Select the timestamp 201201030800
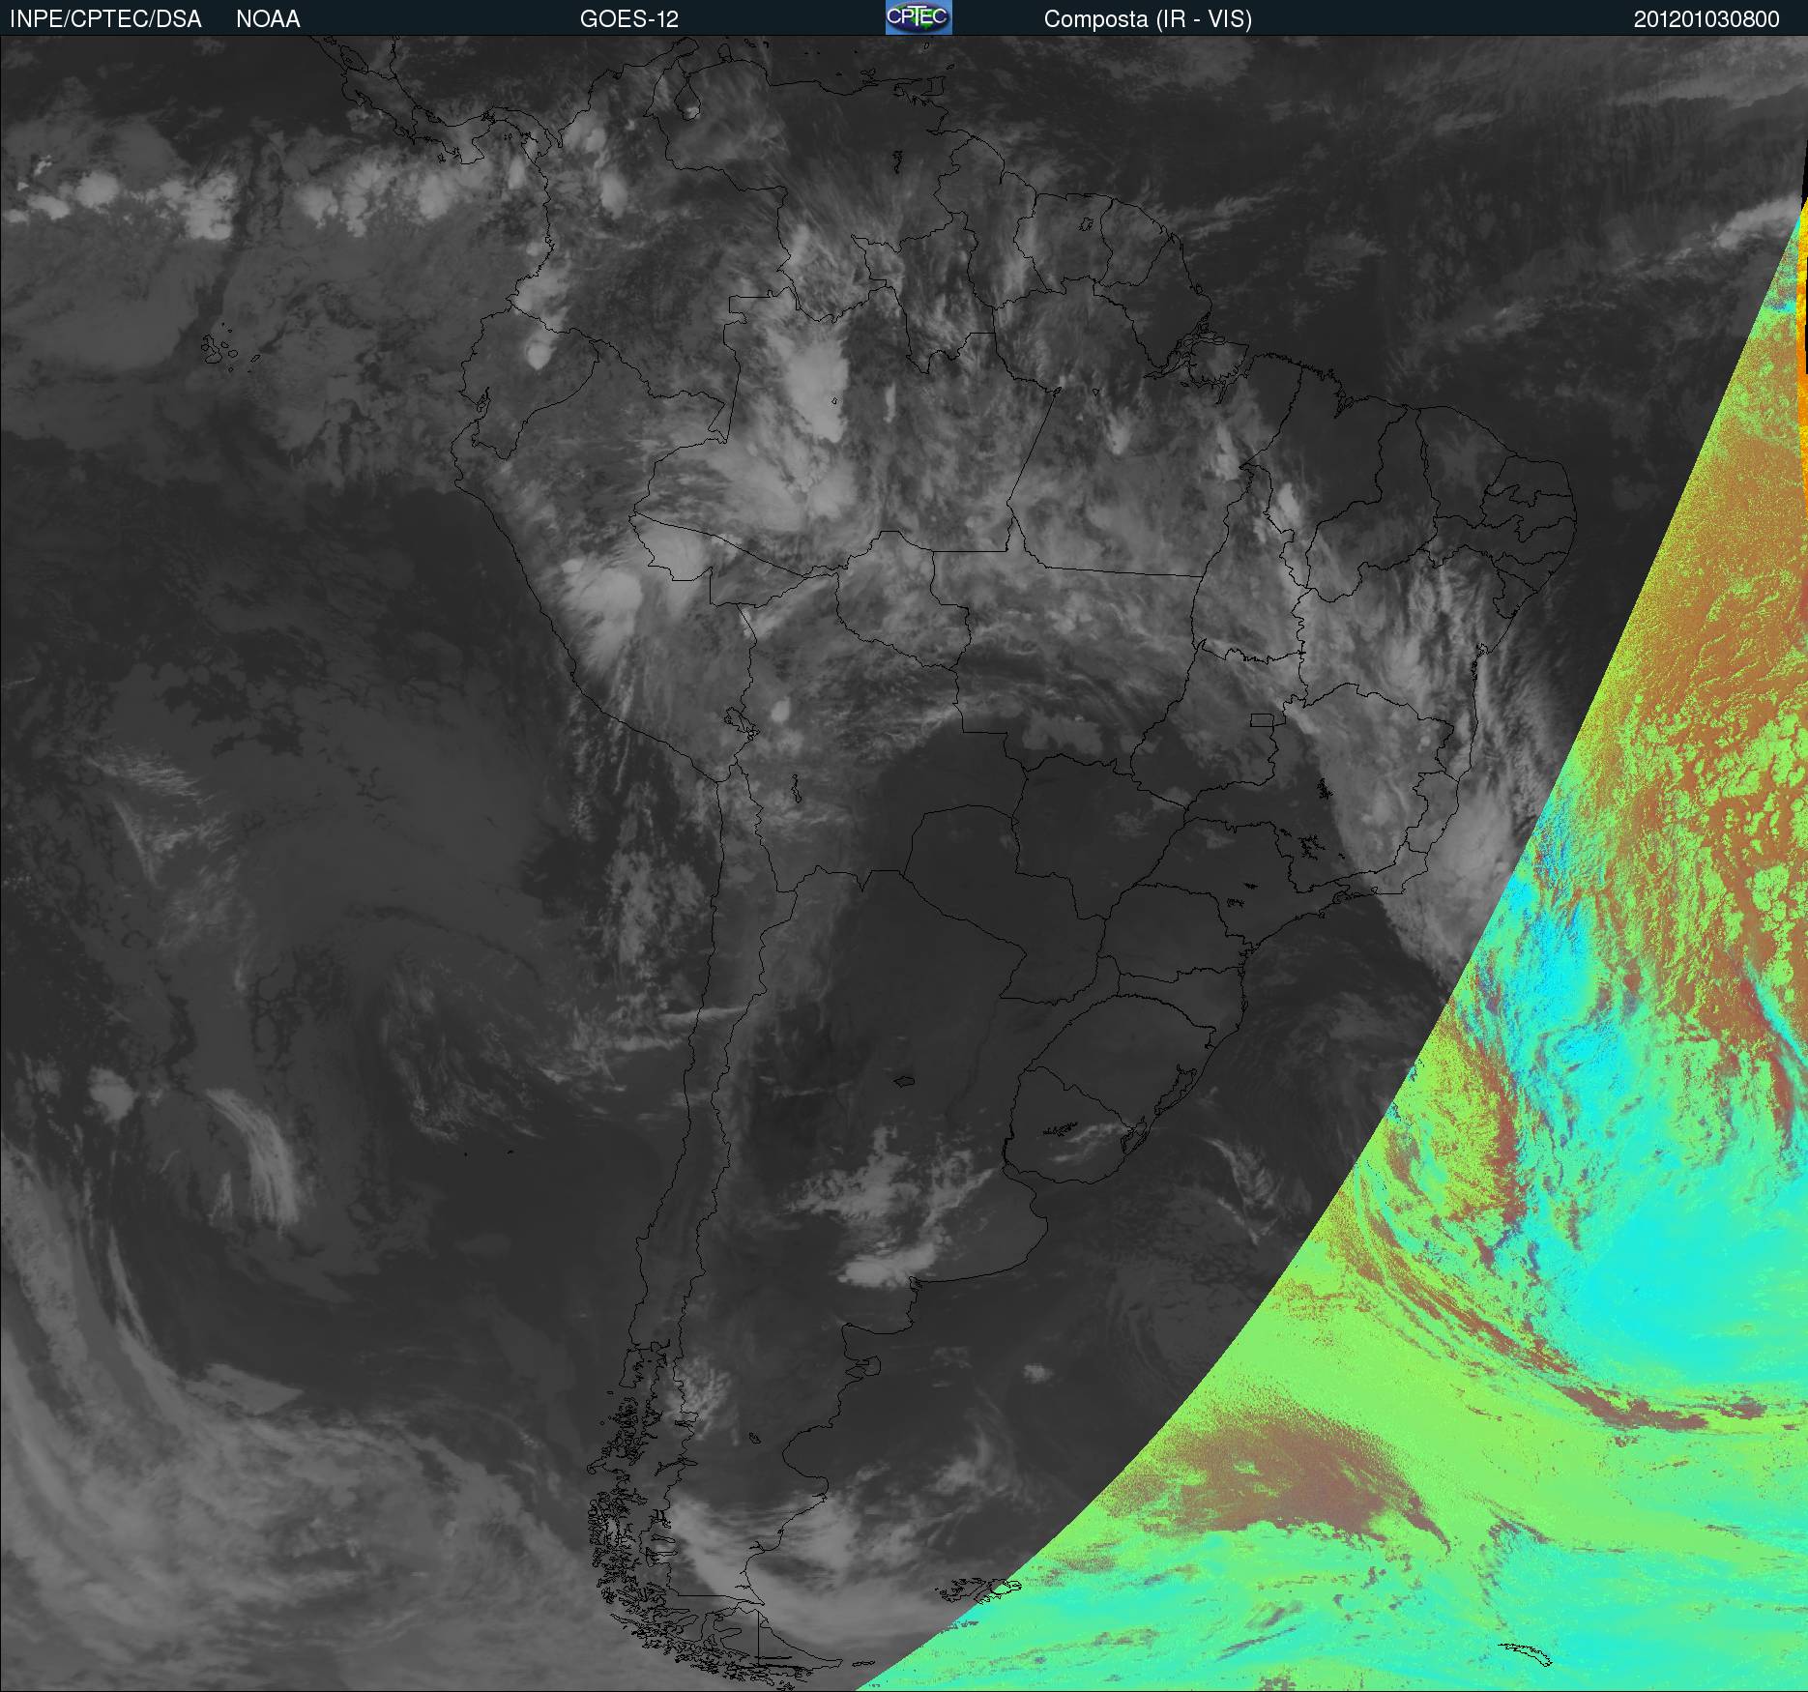 1706,19
